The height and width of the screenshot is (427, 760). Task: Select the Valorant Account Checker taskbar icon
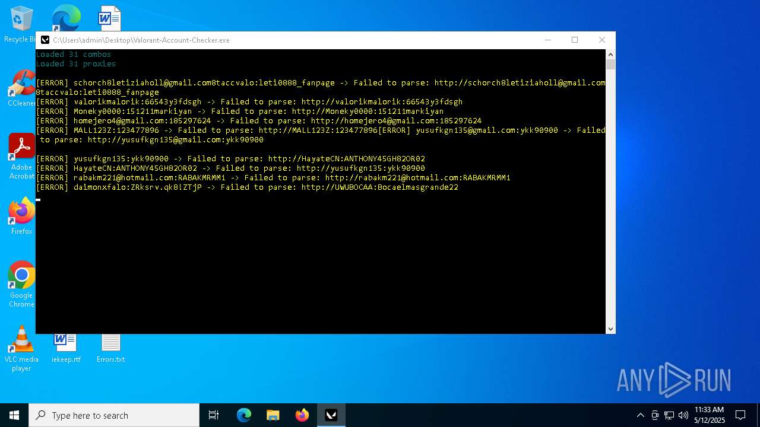click(x=331, y=415)
